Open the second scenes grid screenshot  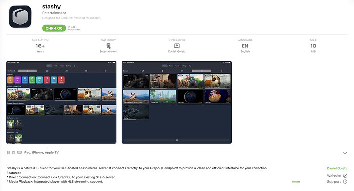point(177,102)
